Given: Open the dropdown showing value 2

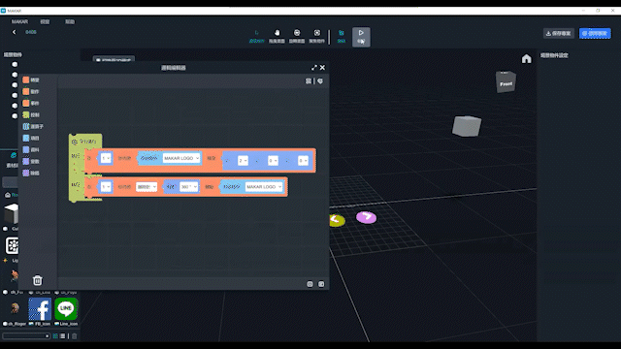Looking at the screenshot, I should 243,161.
